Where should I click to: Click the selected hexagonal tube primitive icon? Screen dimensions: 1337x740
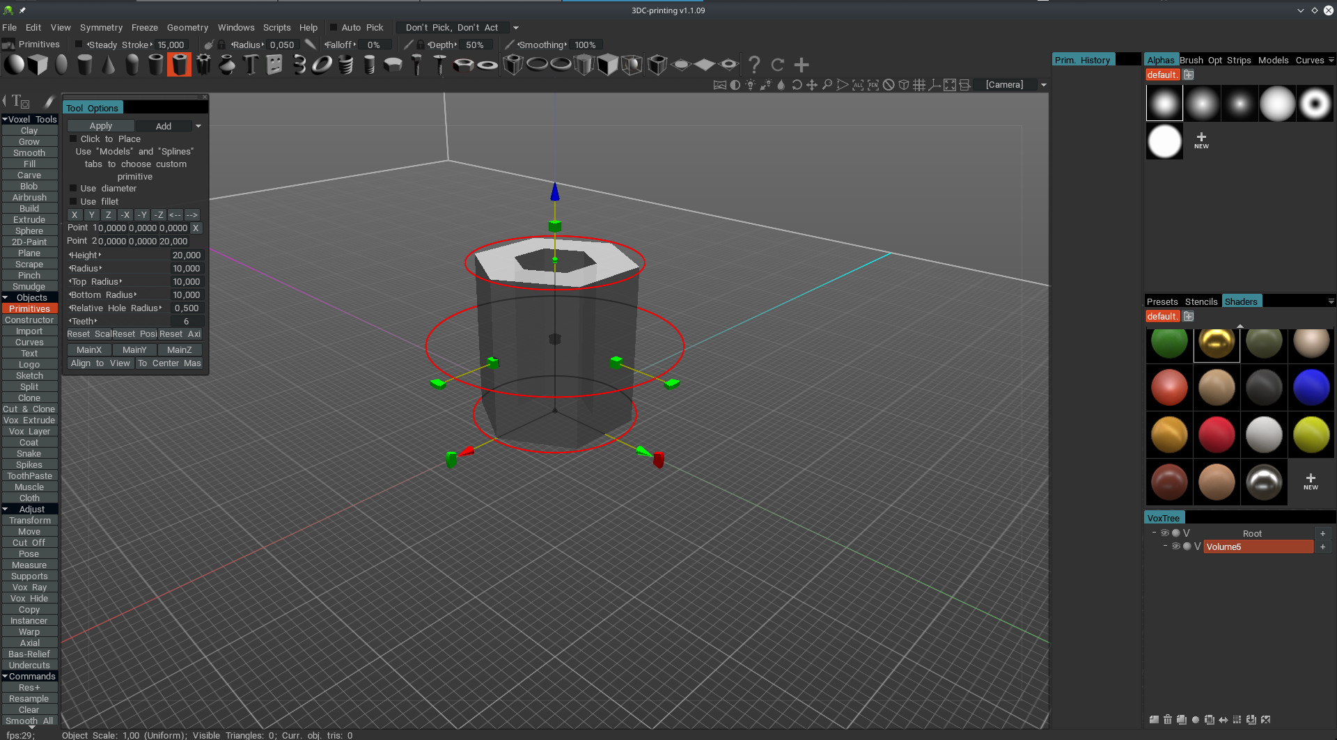tap(180, 65)
